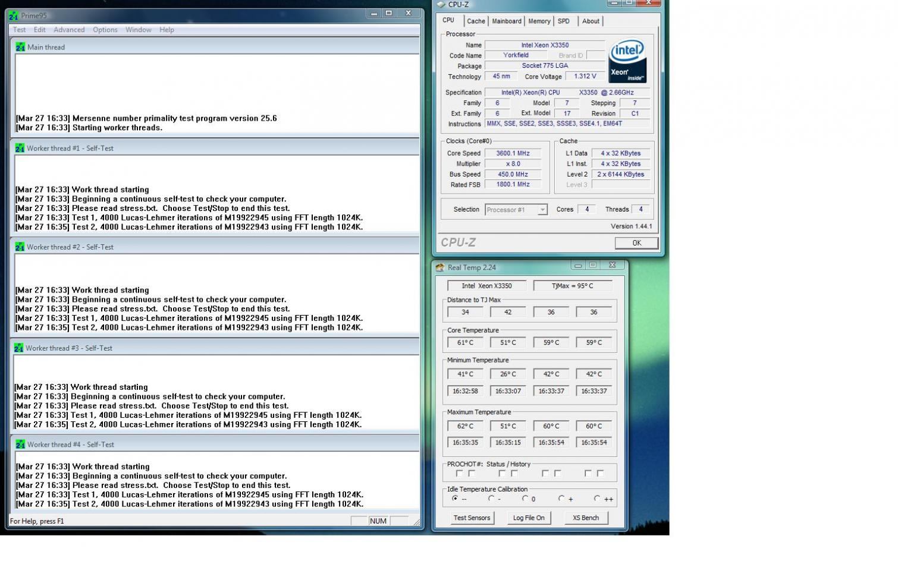
Task: Click the Main thread window icon
Action: click(21, 47)
